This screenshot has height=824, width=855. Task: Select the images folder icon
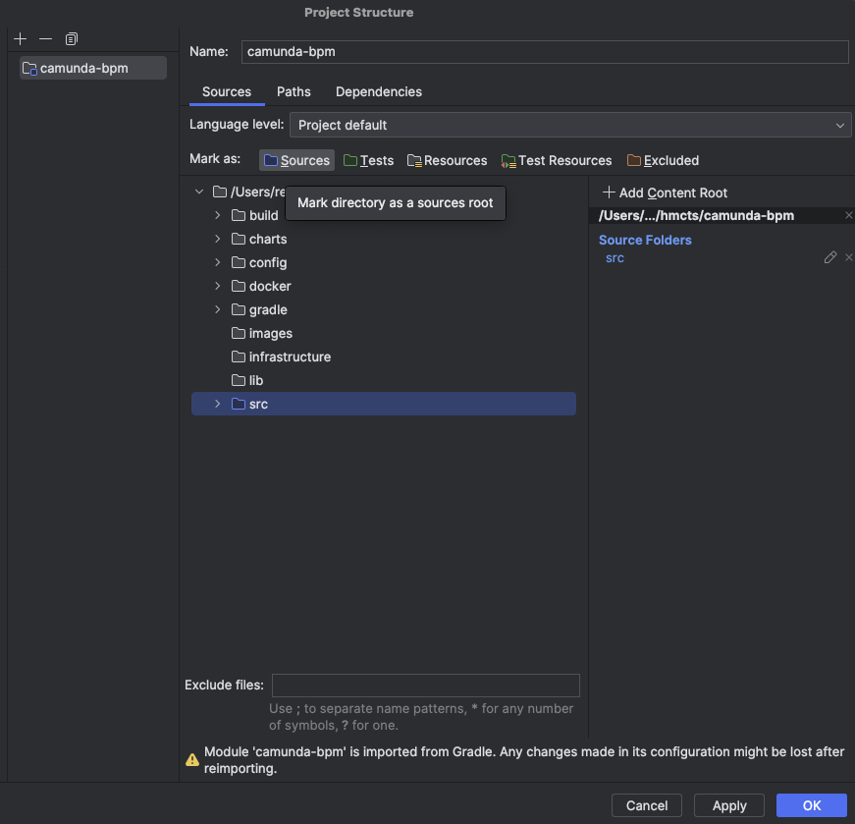tap(239, 333)
